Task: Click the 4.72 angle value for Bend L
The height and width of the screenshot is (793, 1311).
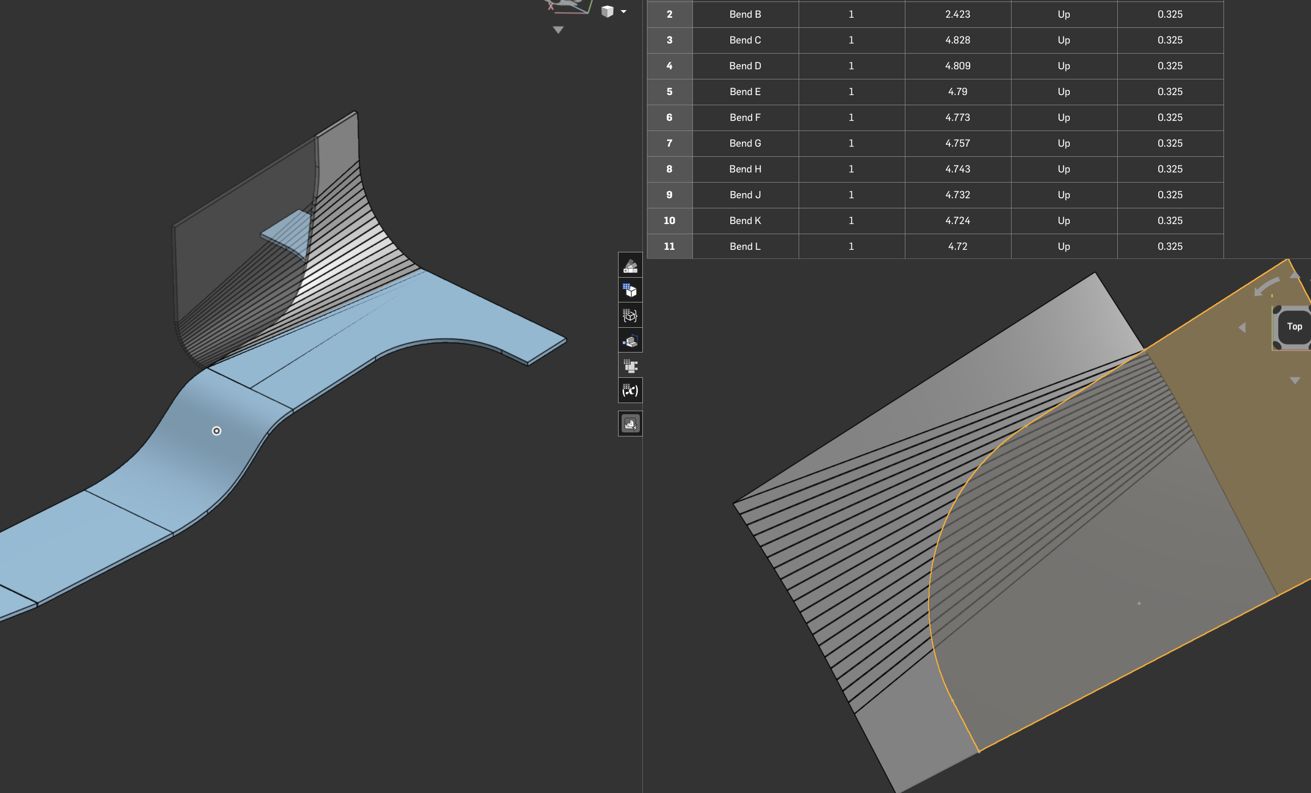Action: tap(958, 246)
